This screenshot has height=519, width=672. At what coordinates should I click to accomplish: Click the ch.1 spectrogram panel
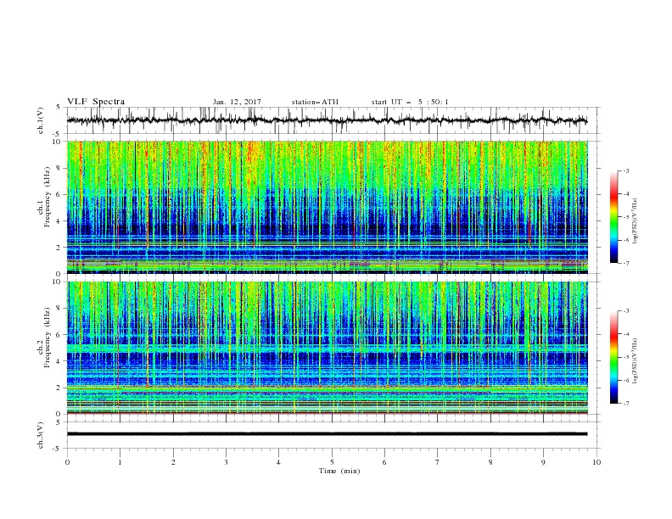[328, 207]
